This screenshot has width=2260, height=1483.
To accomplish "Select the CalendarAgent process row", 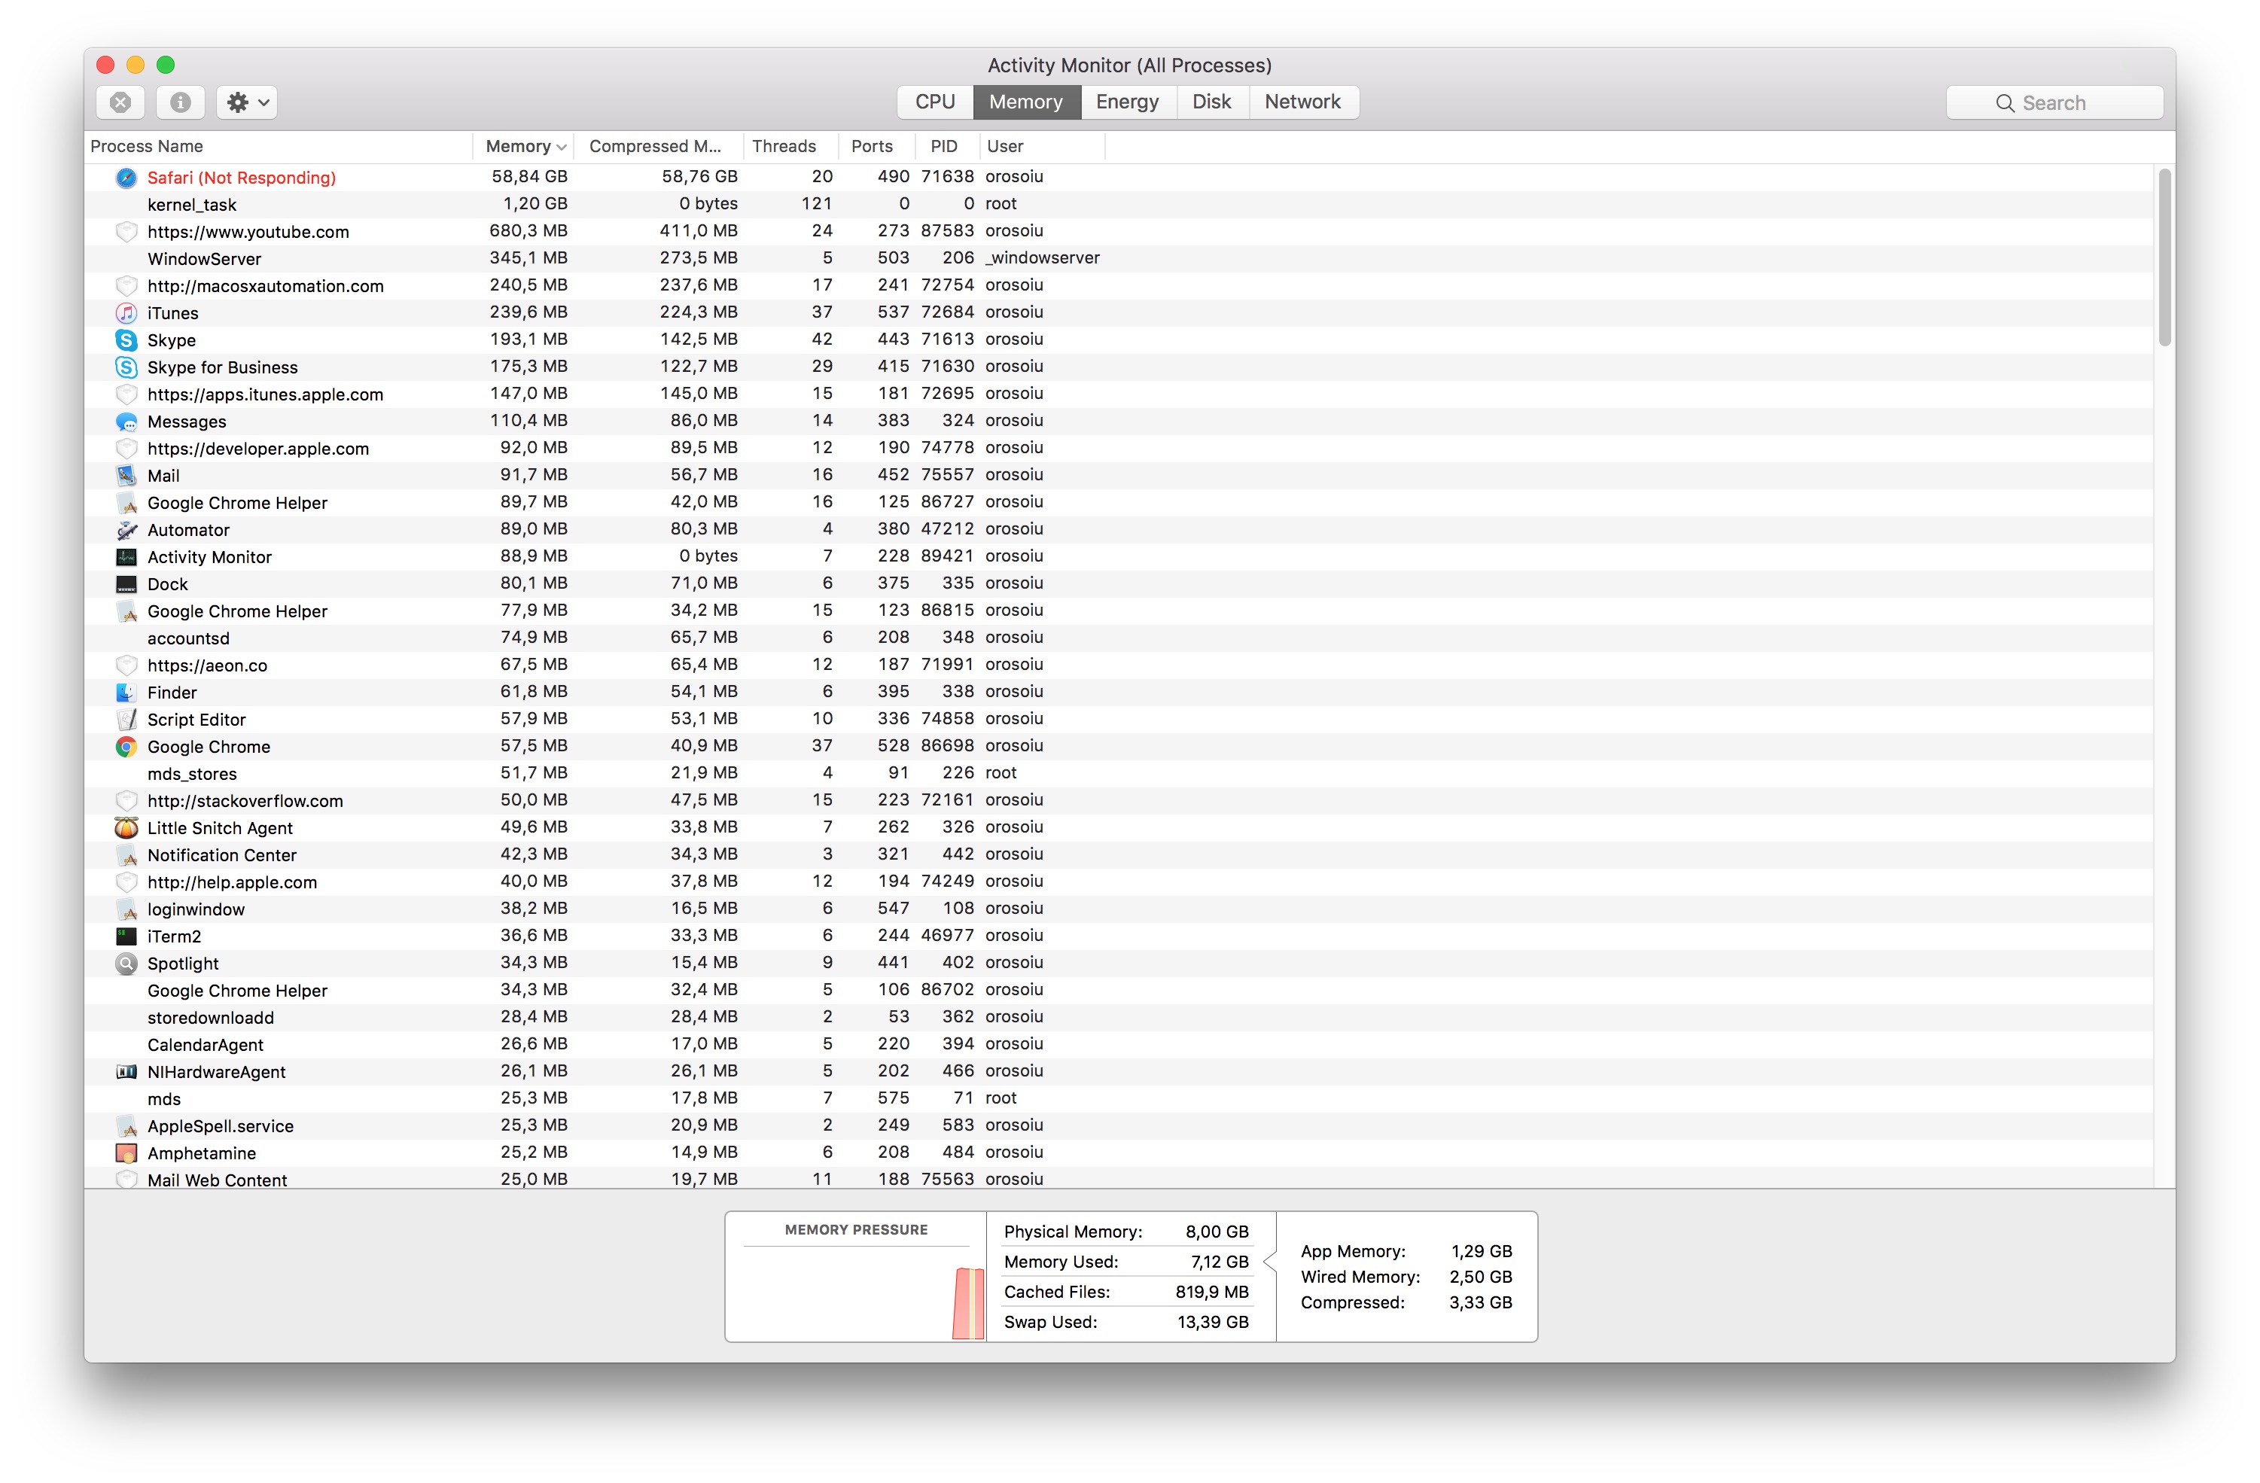I will coord(1119,1046).
